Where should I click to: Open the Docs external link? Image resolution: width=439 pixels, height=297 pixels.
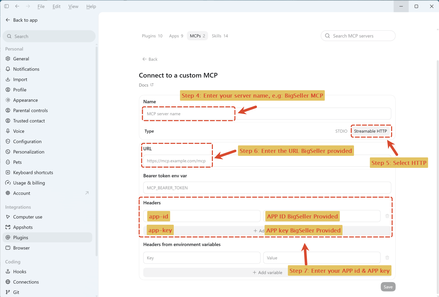pos(146,85)
